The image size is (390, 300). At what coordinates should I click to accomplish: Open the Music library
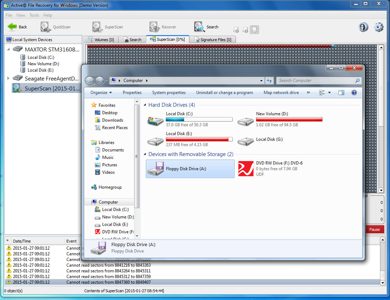[108, 157]
